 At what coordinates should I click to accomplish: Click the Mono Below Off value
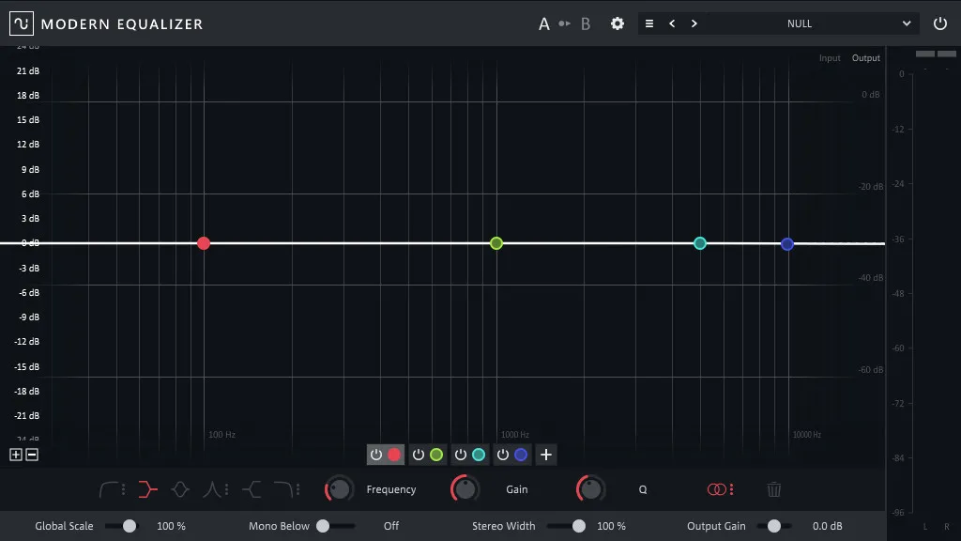click(x=391, y=526)
